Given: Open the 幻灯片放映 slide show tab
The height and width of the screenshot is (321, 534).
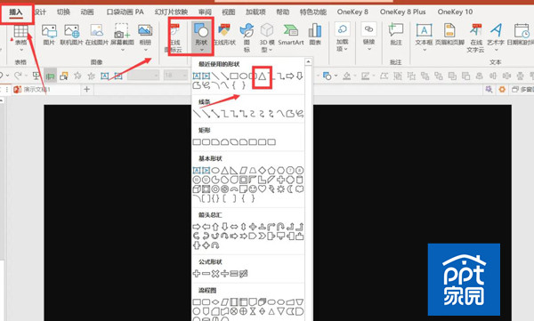Looking at the screenshot, I should click(171, 12).
